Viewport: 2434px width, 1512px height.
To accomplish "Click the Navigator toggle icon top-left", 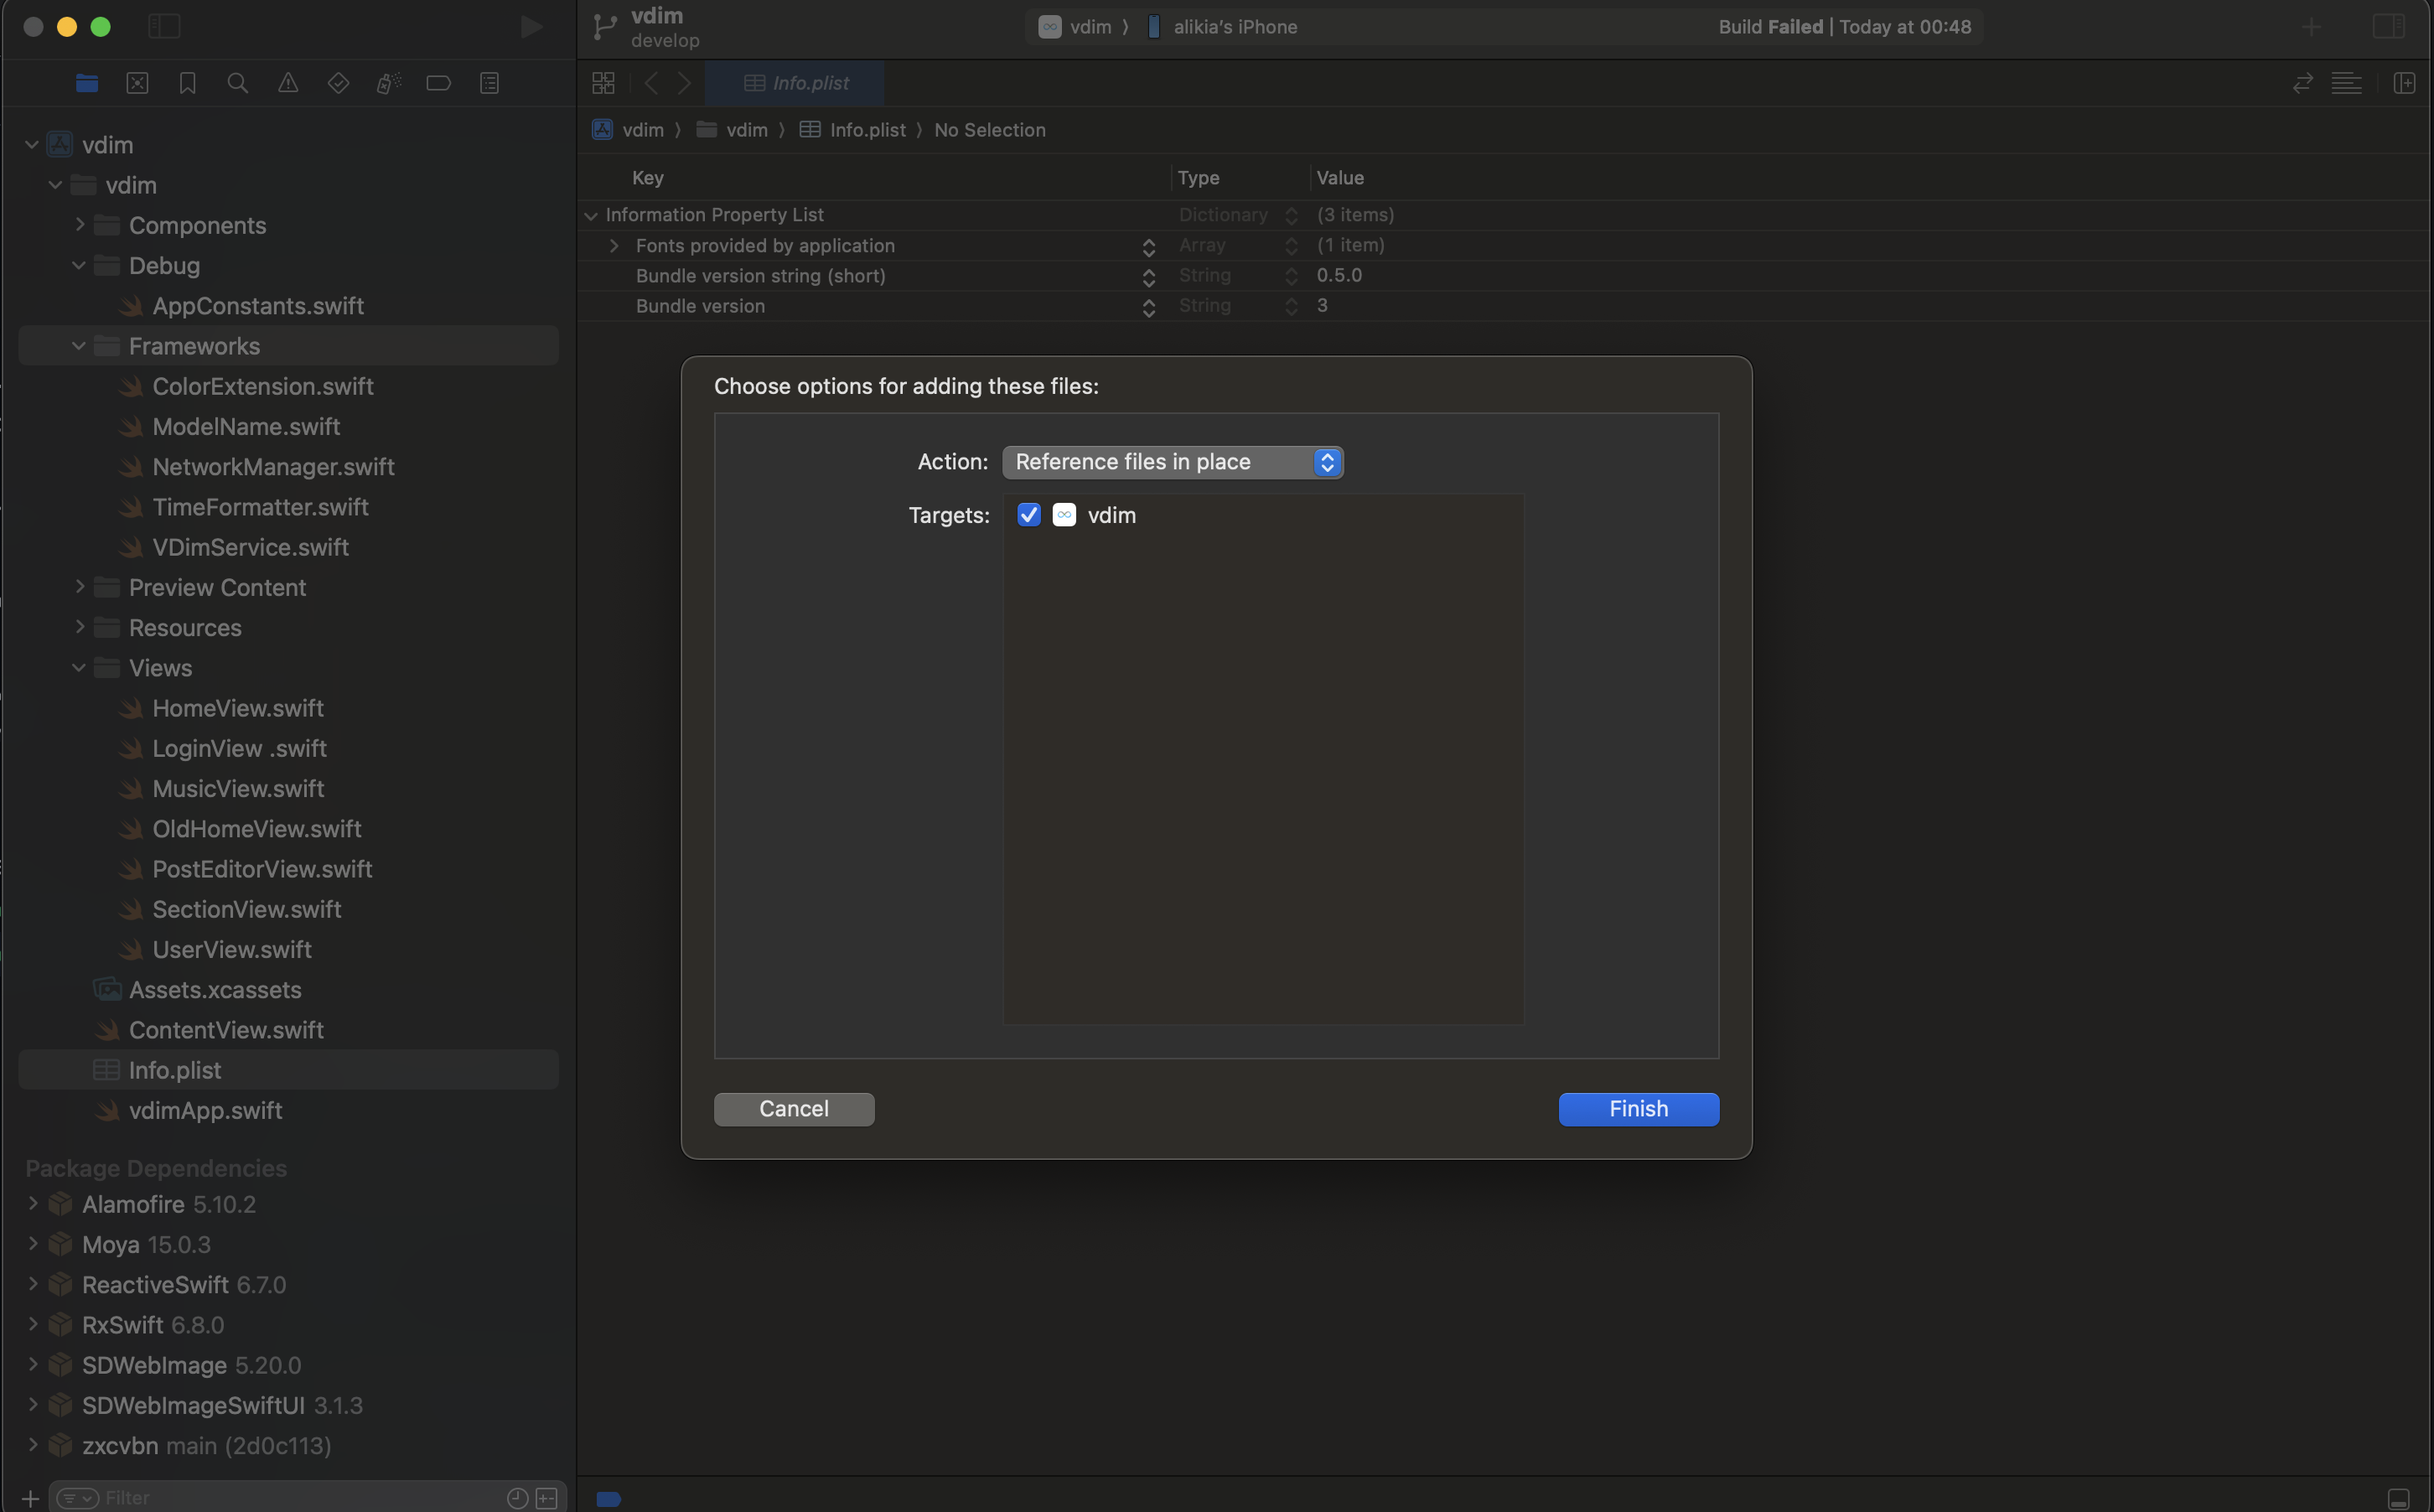I will point(162,26).
